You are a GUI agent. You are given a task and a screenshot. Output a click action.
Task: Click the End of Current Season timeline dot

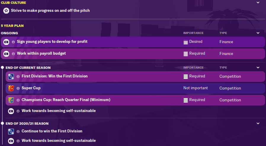2,67
